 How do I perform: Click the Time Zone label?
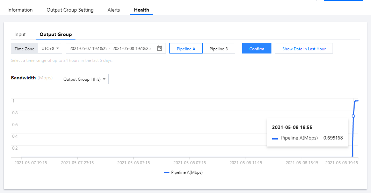24,49
